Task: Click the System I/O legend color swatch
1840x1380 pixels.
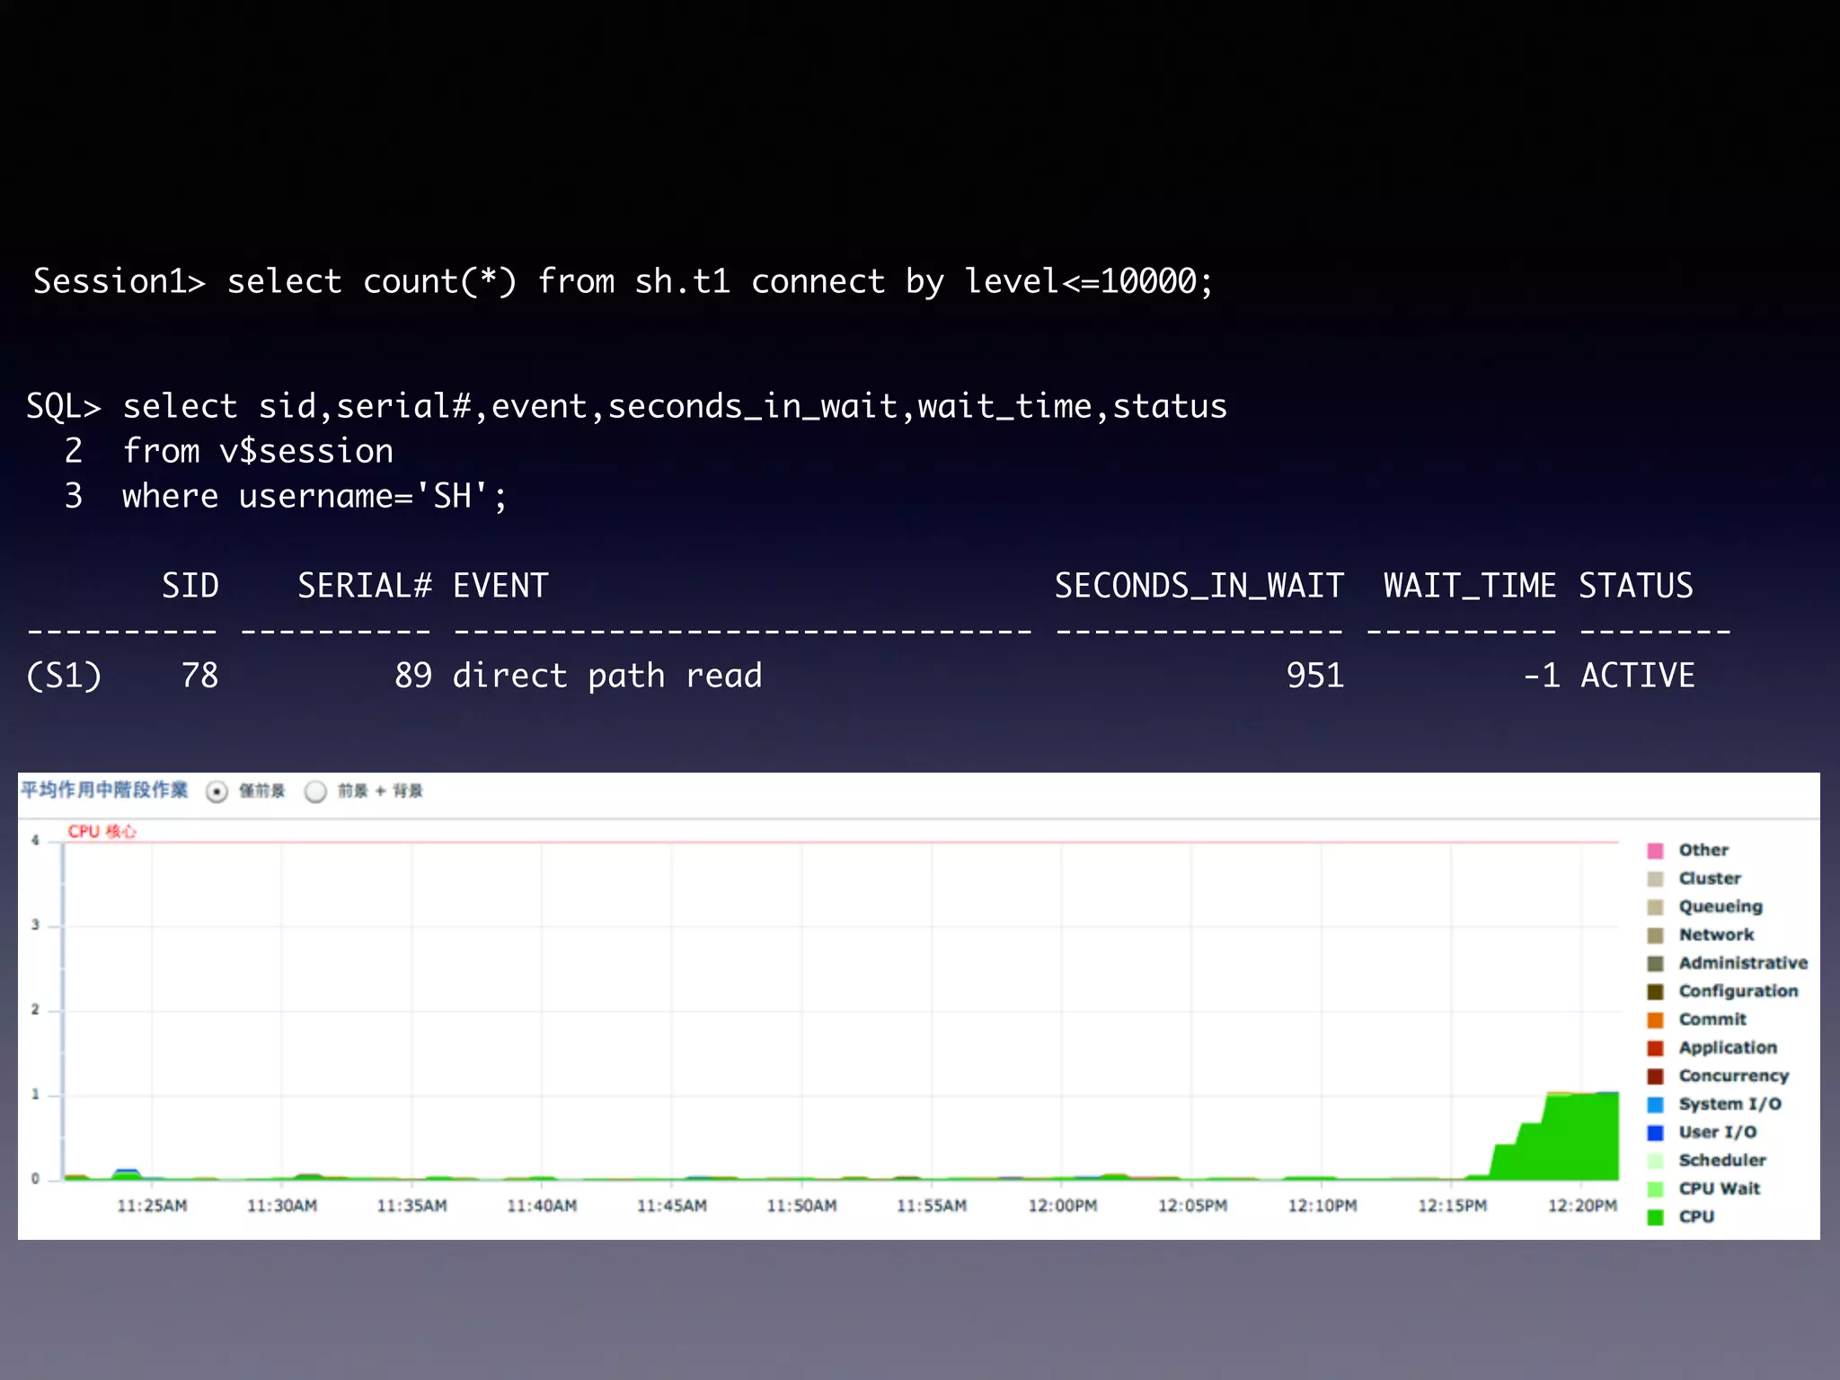Action: tap(1656, 1105)
